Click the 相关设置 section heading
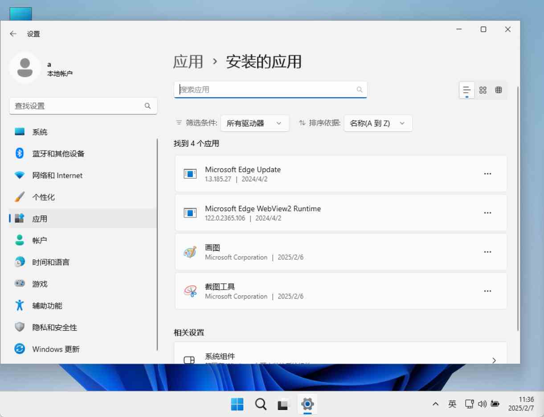The image size is (544, 417). (189, 332)
